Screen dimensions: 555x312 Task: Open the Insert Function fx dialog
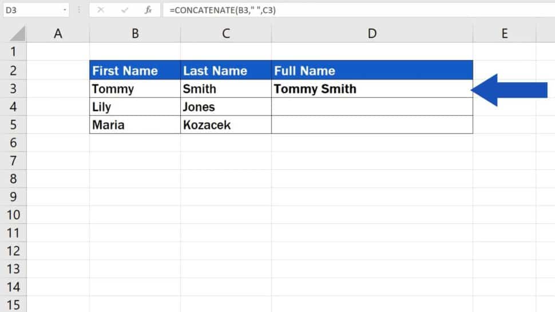pos(148,10)
